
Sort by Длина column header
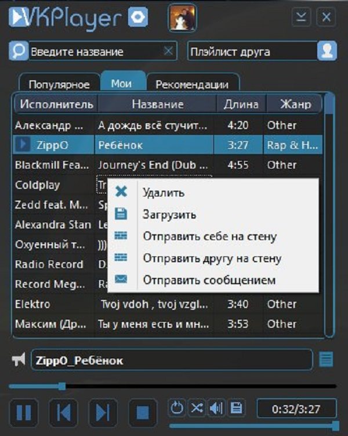[241, 104]
